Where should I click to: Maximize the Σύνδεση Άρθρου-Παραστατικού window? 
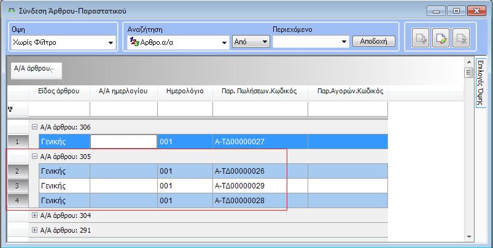coord(456,11)
